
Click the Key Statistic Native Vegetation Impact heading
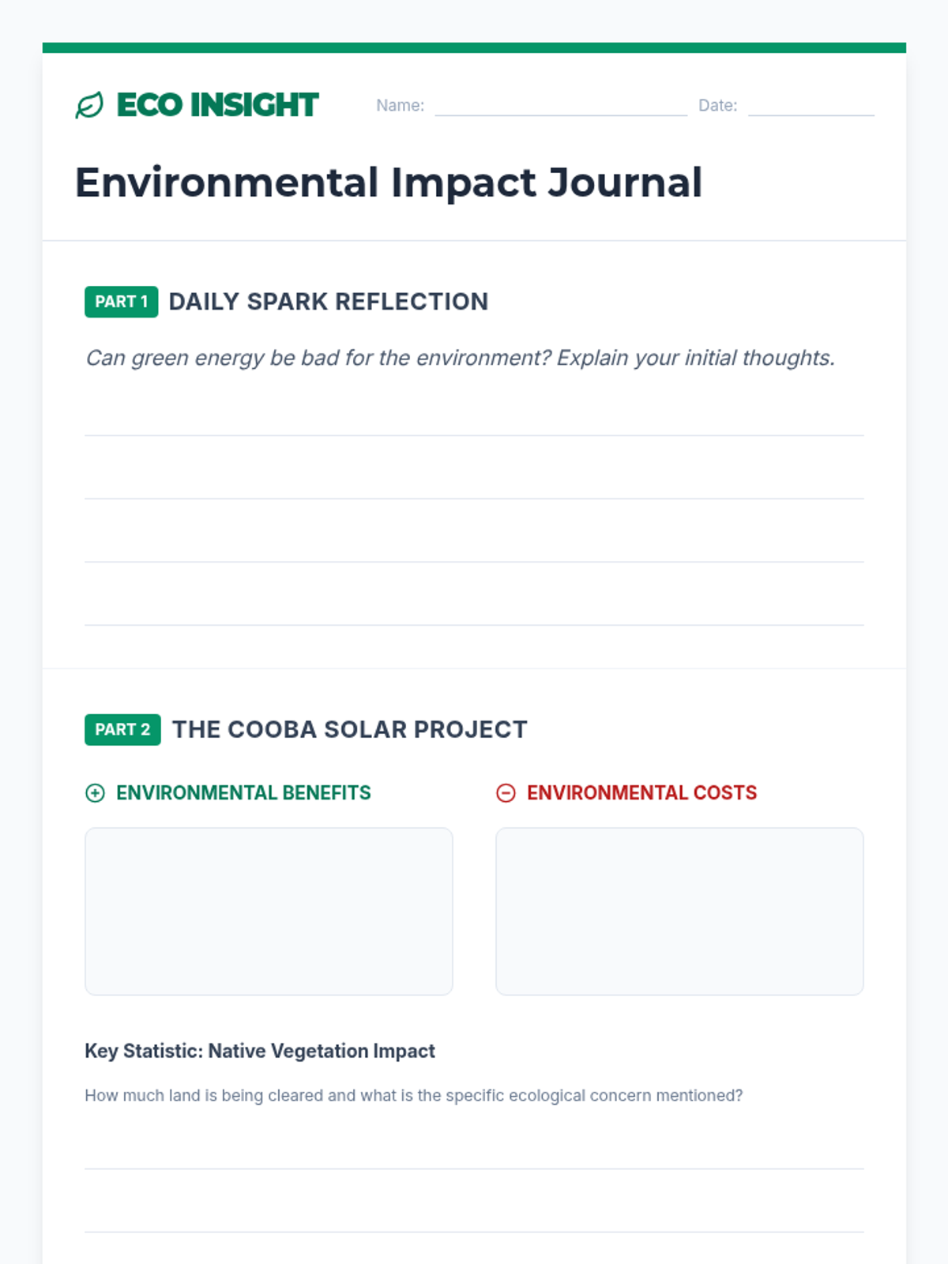pyautogui.click(x=260, y=1051)
